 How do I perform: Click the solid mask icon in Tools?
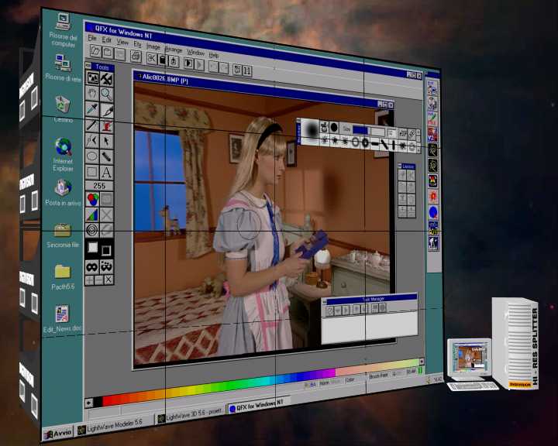[x=91, y=266]
